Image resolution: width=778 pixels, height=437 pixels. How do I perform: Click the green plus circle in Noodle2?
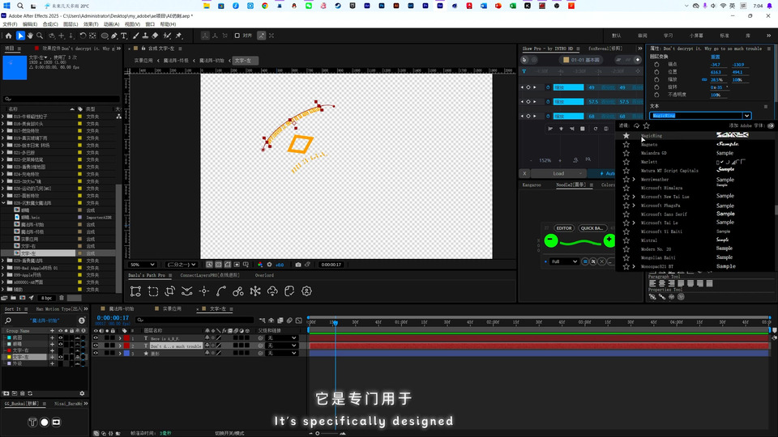click(609, 241)
